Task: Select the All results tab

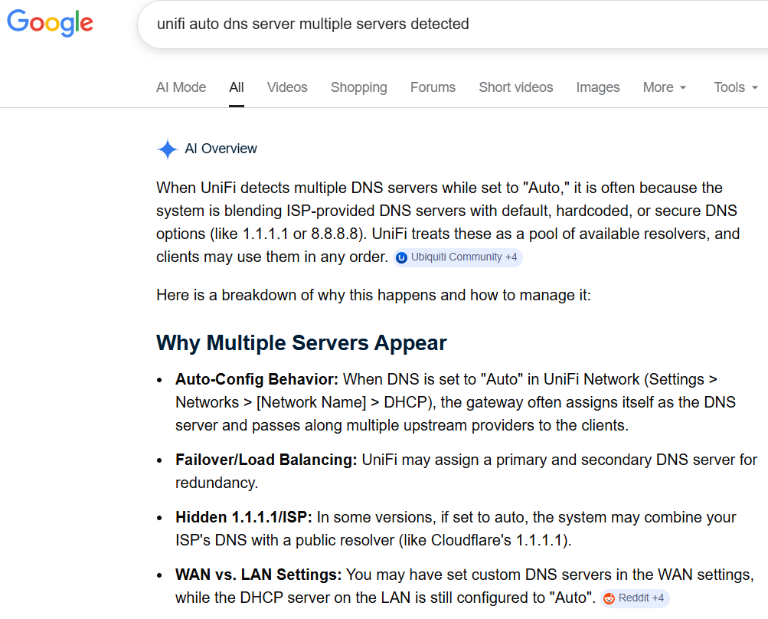Action: click(x=237, y=87)
